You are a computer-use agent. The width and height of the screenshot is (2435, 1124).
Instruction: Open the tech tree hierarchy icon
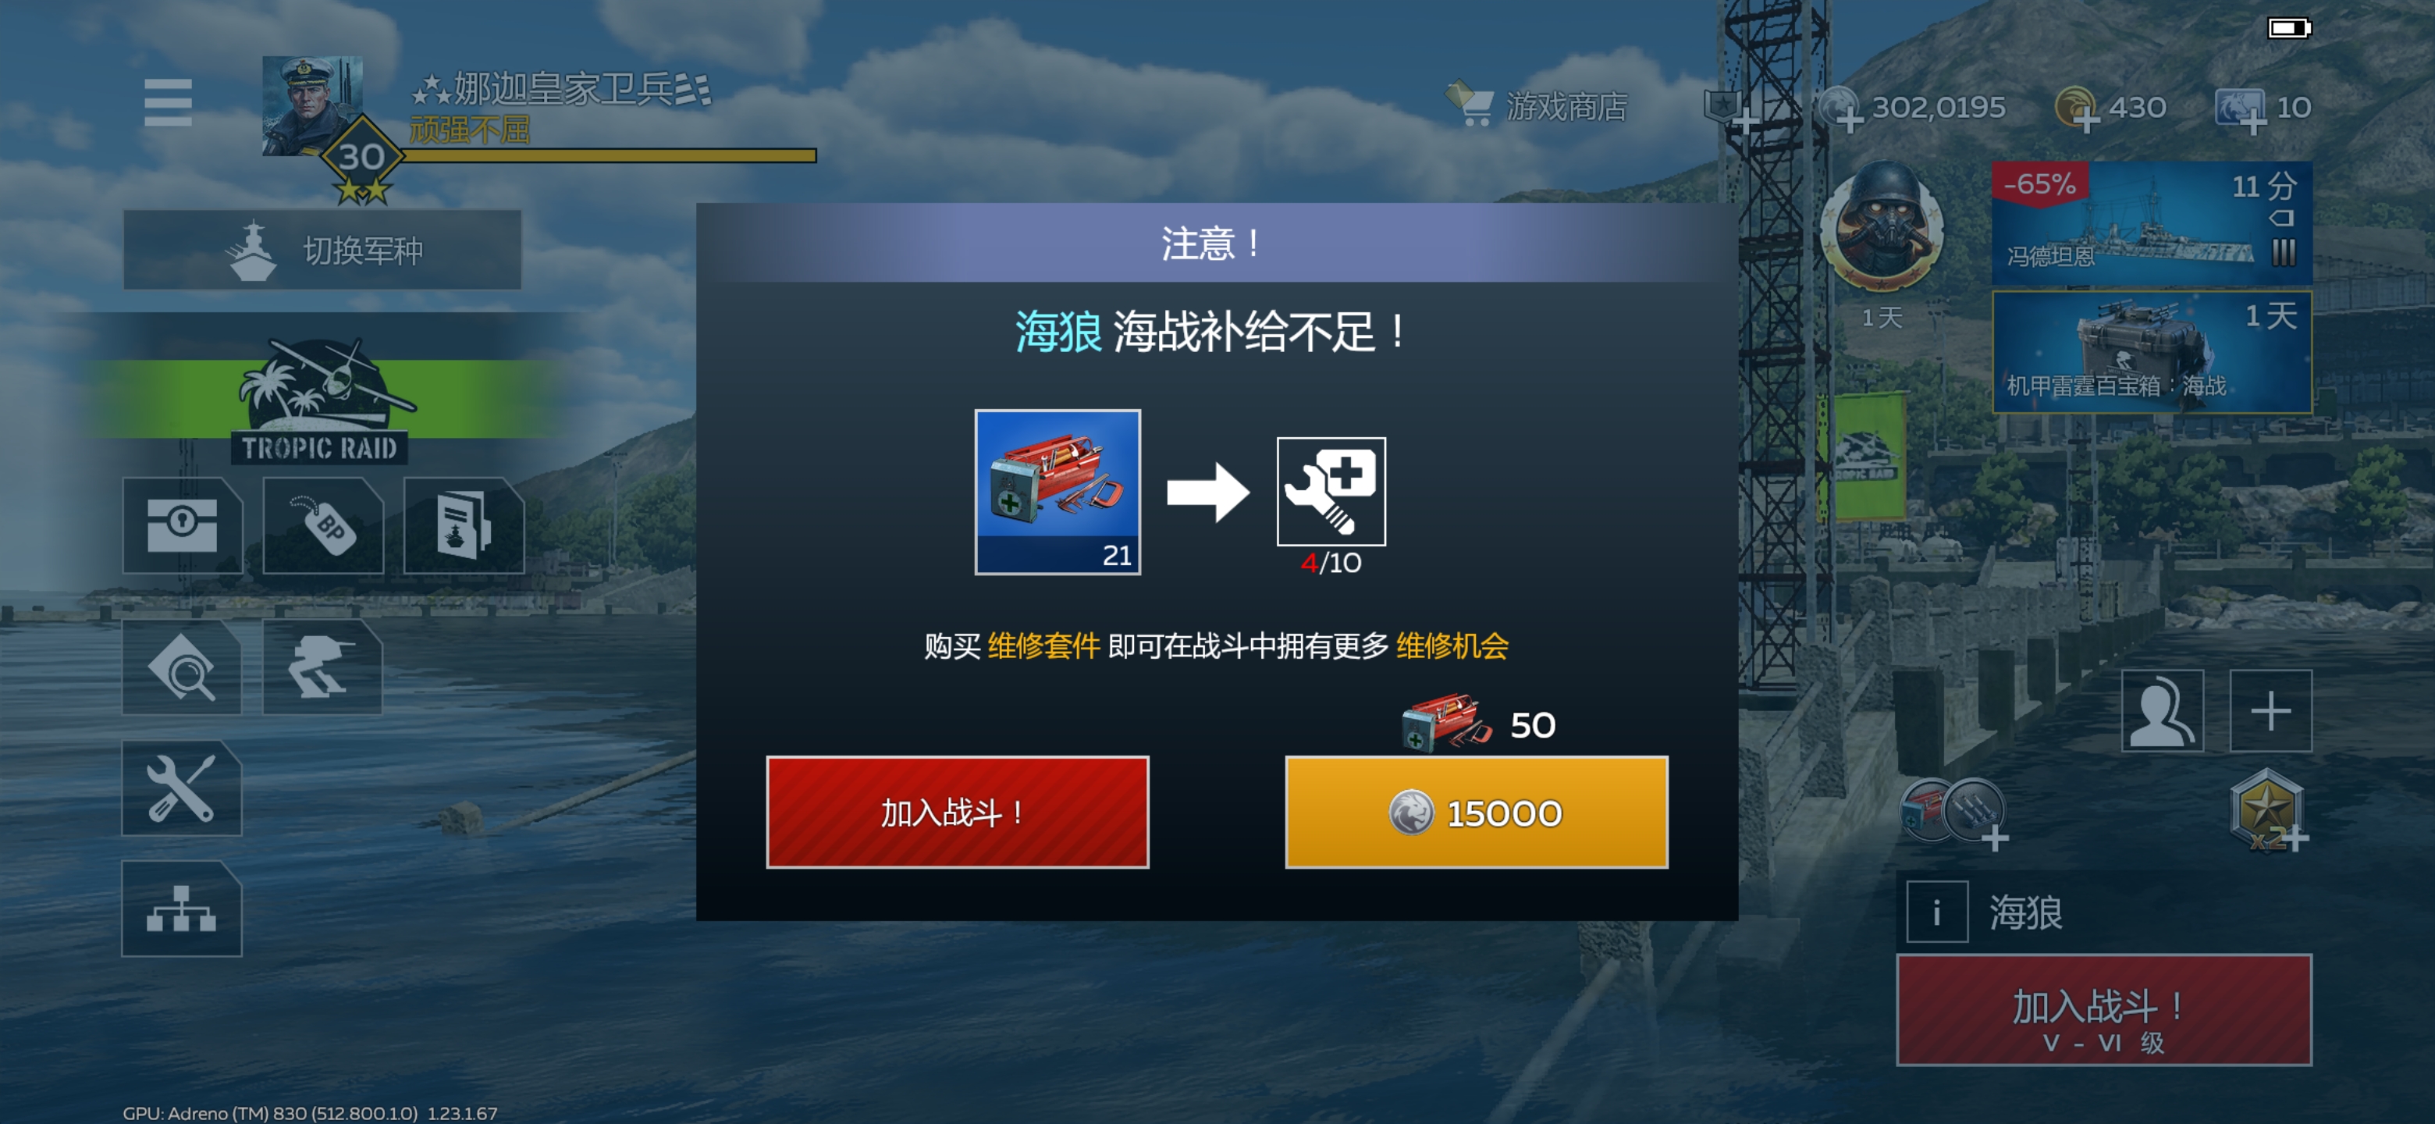[x=182, y=909]
